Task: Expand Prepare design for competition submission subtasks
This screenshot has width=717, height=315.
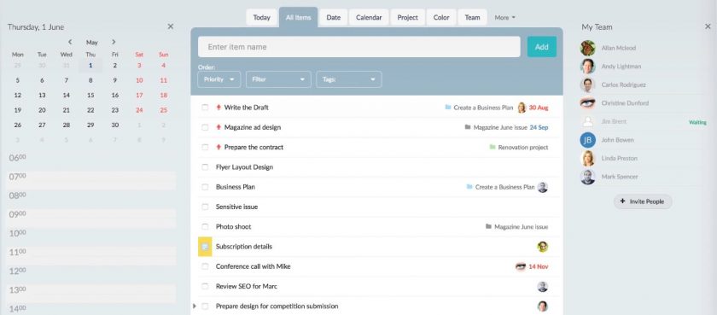Action: pos(195,306)
